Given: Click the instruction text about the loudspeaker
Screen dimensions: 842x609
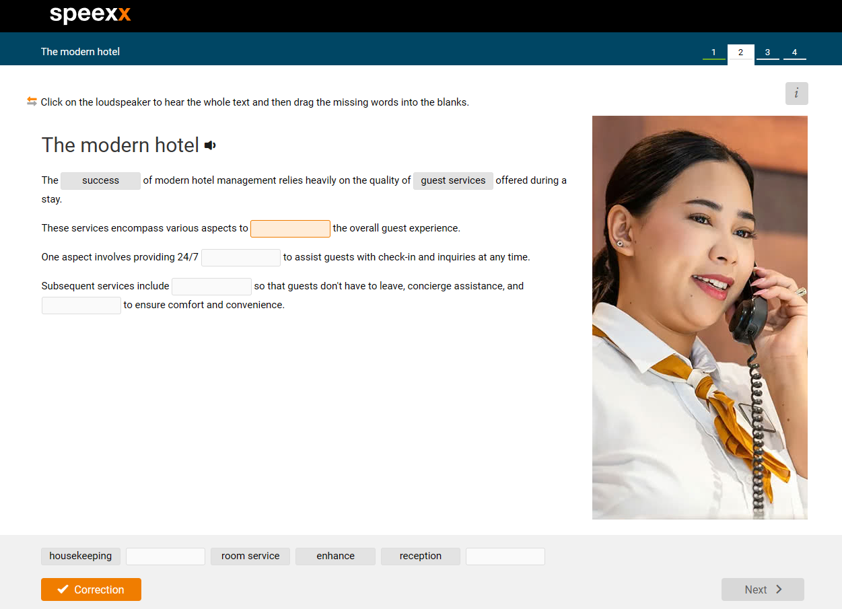Looking at the screenshot, I should pyautogui.click(x=255, y=102).
